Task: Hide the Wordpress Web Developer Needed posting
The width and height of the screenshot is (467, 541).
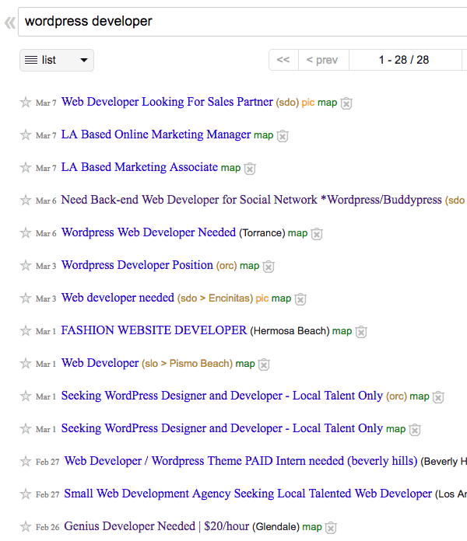Action: pyautogui.click(x=317, y=234)
